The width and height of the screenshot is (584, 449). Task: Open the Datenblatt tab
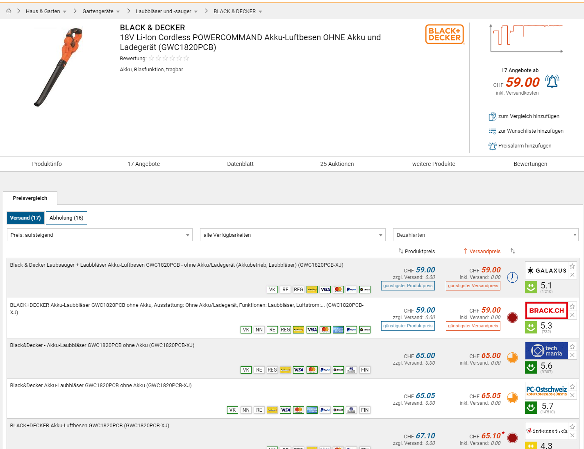[240, 164]
